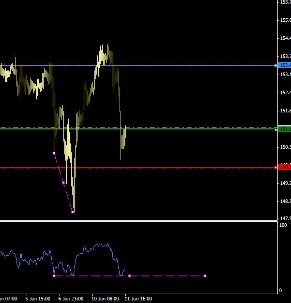Click the dashed indicator line's left anchor
Screen dimensions: 291x303
tap(54, 276)
